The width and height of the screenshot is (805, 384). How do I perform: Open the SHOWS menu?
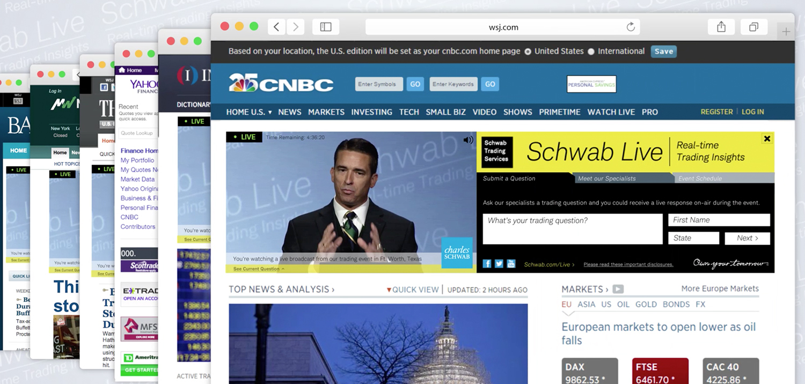tap(518, 112)
